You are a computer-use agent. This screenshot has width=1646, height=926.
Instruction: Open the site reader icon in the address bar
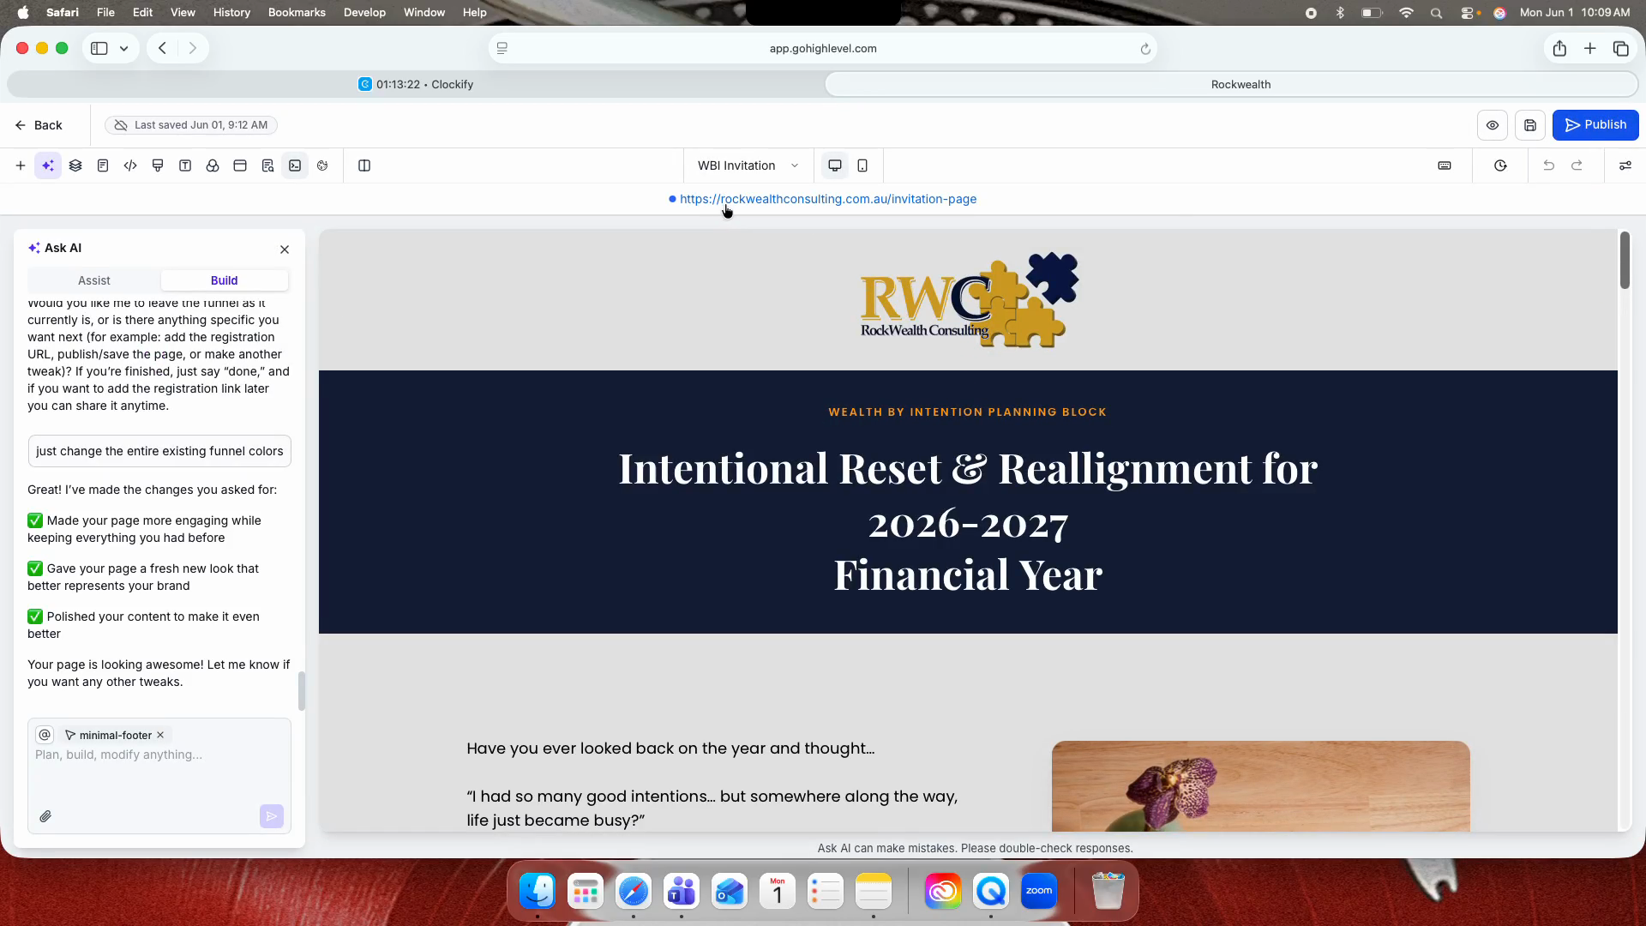(502, 49)
